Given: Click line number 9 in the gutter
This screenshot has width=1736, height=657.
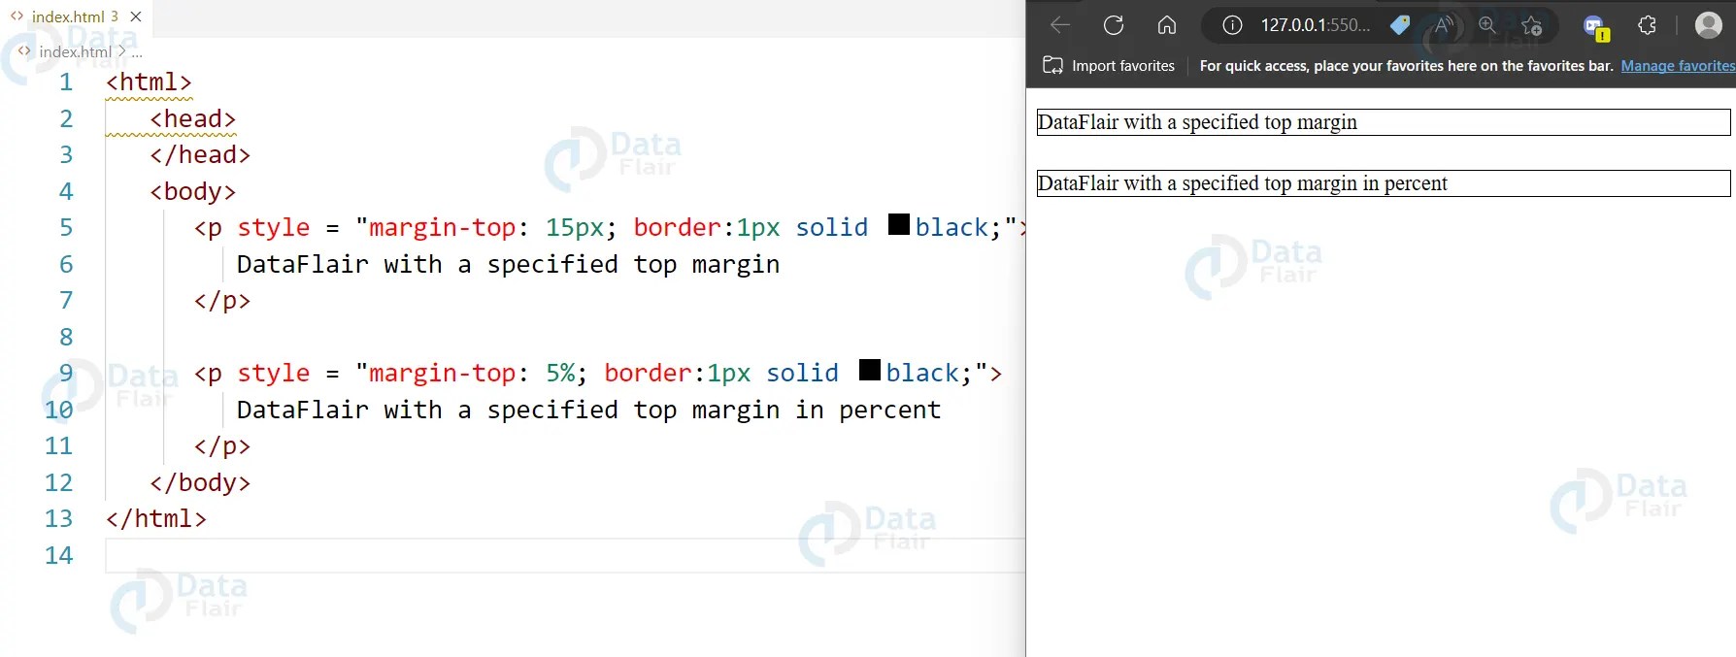Looking at the screenshot, I should click(x=66, y=373).
